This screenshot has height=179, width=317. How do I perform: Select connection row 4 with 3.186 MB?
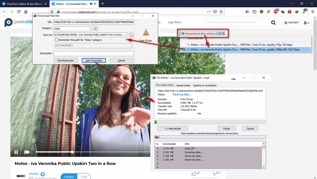tap(208, 160)
